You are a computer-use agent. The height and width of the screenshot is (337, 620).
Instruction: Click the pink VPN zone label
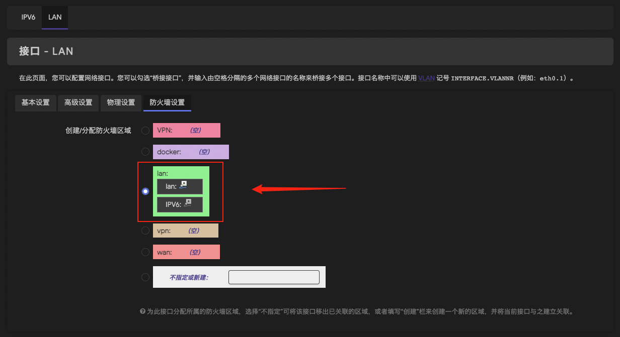[187, 130]
